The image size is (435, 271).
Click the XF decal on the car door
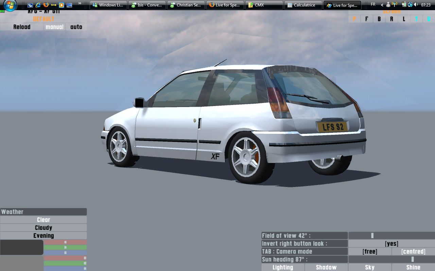coord(215,156)
